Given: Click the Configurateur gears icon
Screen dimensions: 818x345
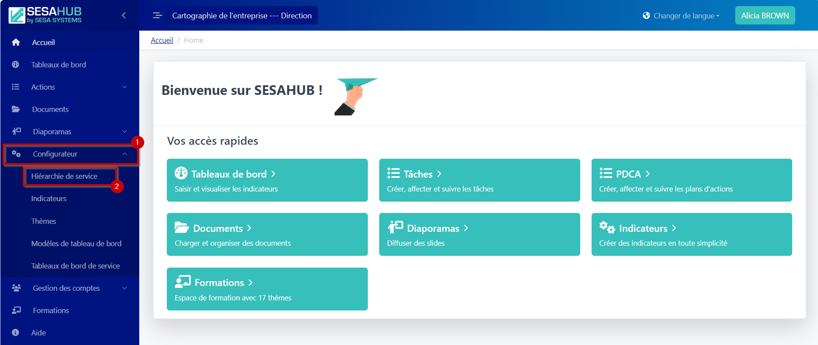Looking at the screenshot, I should 16,154.
